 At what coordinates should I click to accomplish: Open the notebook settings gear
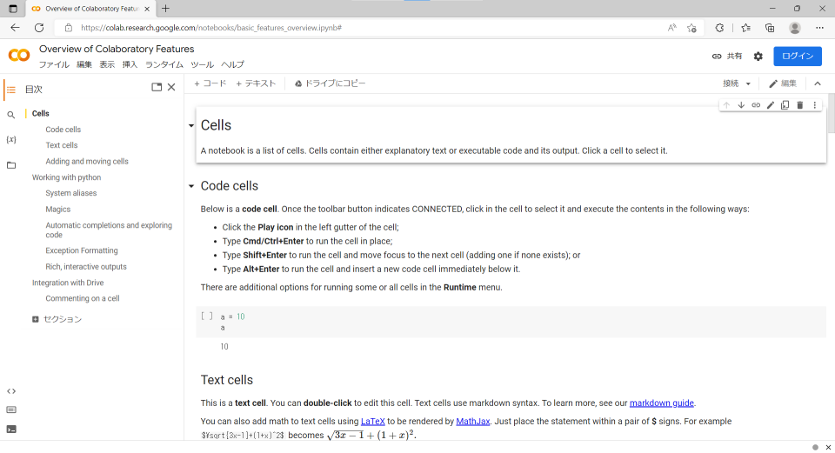(758, 56)
